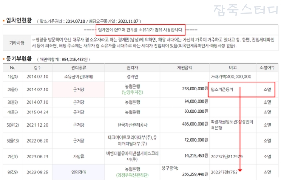Screen dimensions: 281x180
Task: Select row number 6(을13)
Action: point(13,141)
